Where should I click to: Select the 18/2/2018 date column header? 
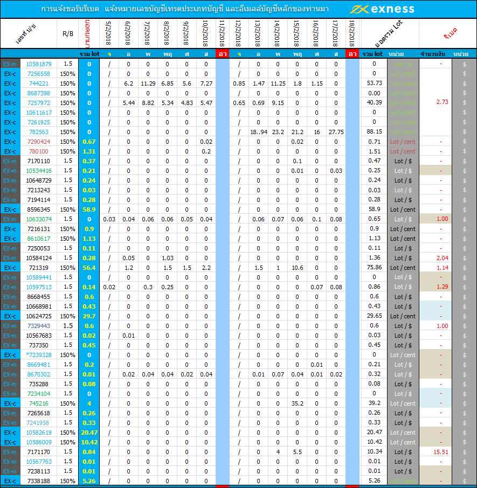tap(352, 33)
